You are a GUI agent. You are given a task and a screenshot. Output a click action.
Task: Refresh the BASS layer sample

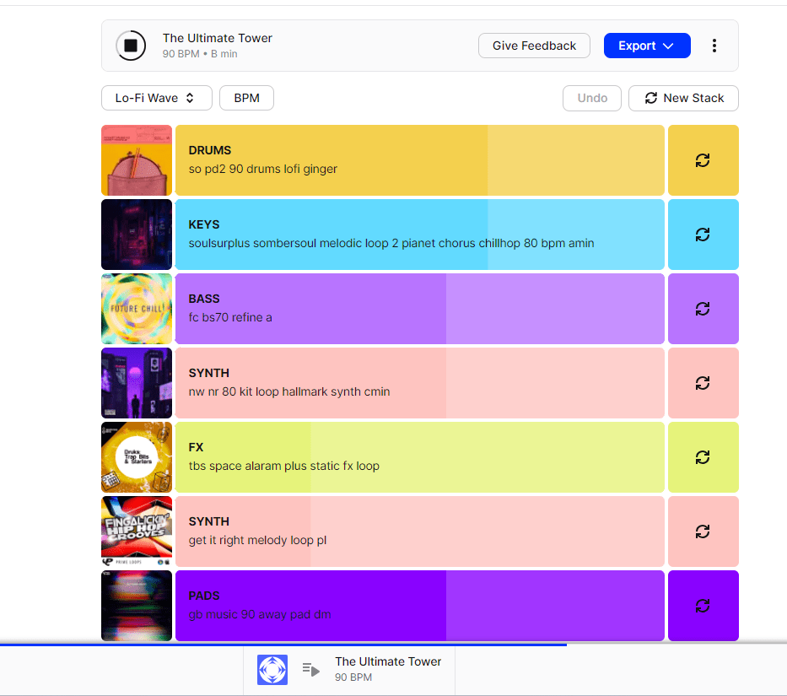pos(703,309)
